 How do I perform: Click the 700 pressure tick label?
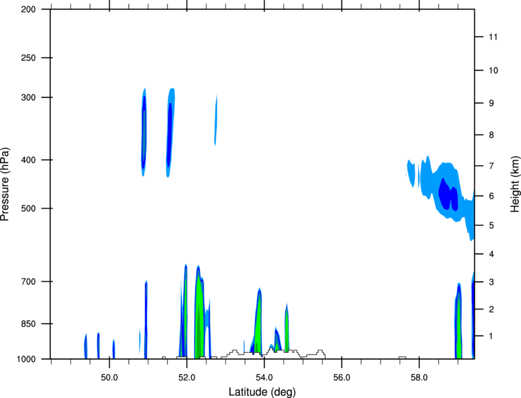[x=28, y=282]
